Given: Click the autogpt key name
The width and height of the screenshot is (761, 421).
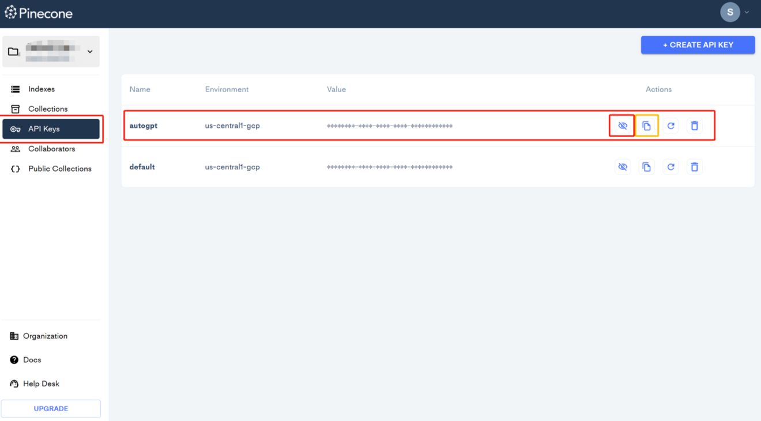Looking at the screenshot, I should click(x=144, y=126).
